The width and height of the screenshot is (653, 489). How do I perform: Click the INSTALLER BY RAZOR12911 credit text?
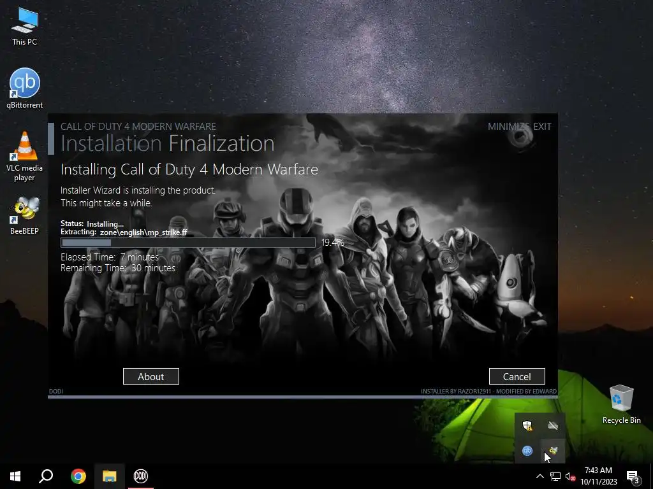click(488, 392)
